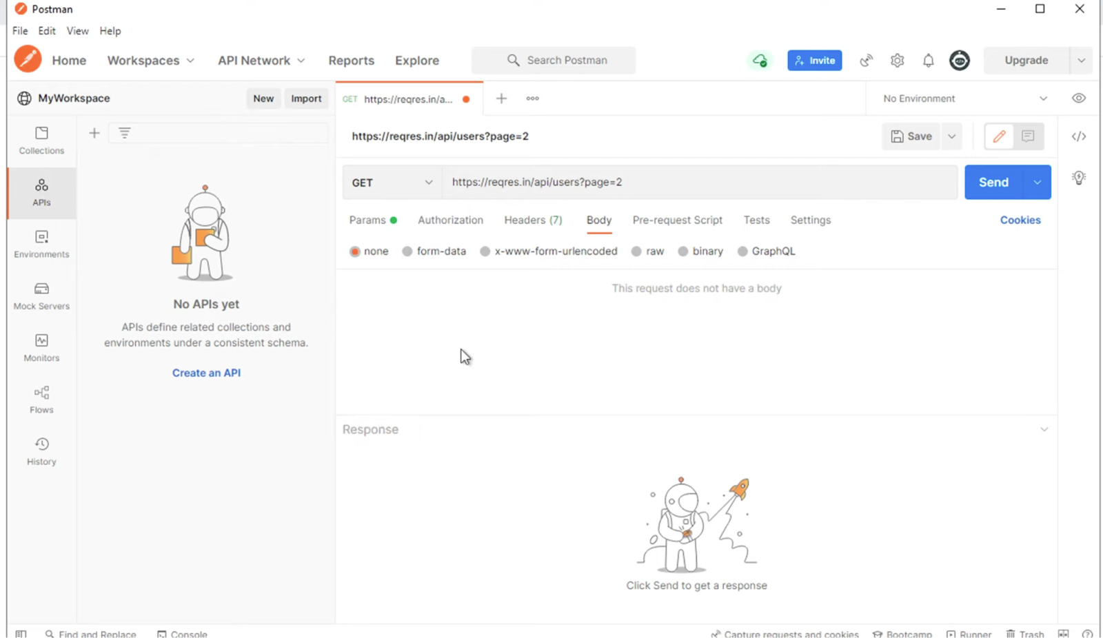1103x638 pixels.
Task: Click the user avatar icon
Action: (x=960, y=61)
